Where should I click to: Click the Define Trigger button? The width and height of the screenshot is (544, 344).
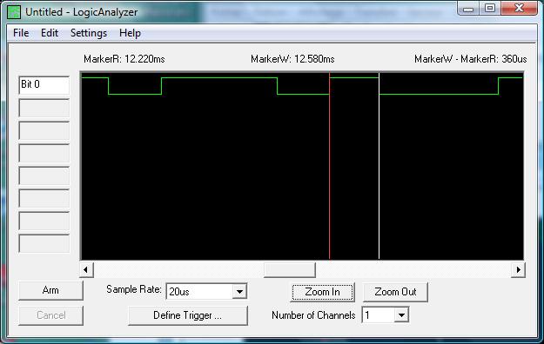[x=188, y=315]
